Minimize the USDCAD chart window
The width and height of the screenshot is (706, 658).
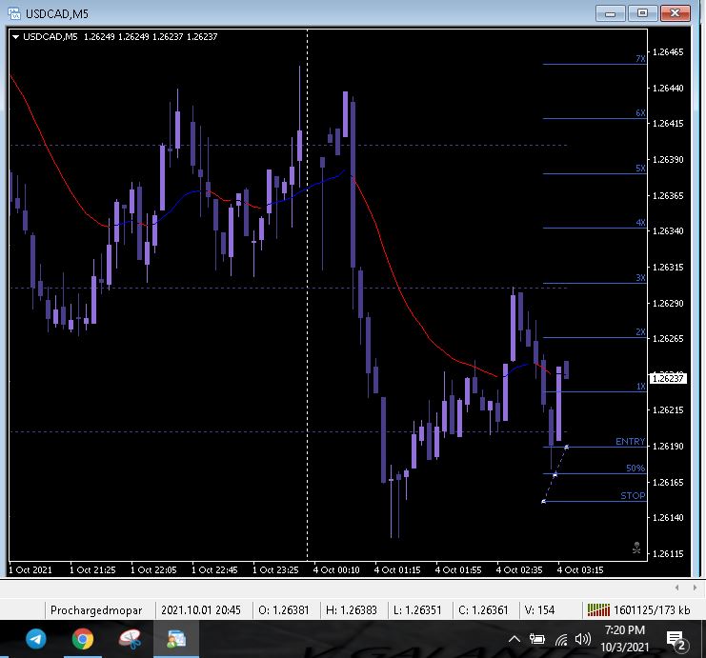[610, 13]
